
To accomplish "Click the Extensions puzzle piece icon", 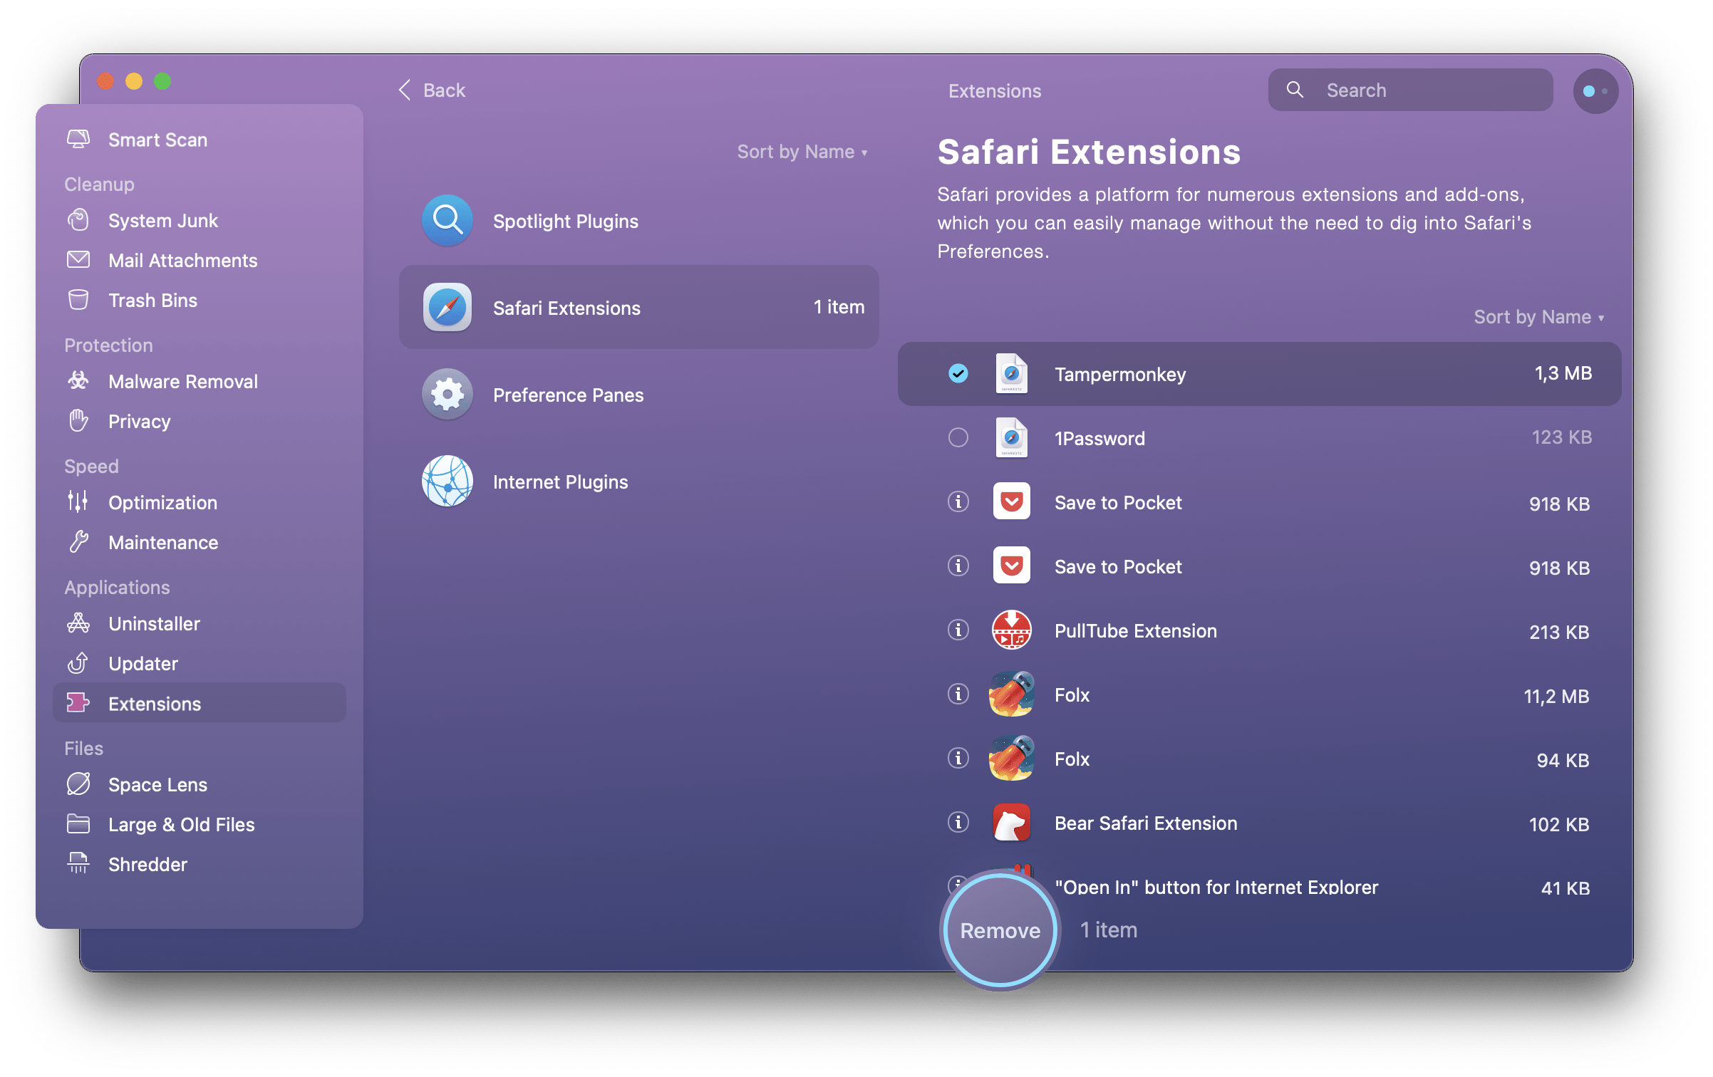I will tap(78, 703).
